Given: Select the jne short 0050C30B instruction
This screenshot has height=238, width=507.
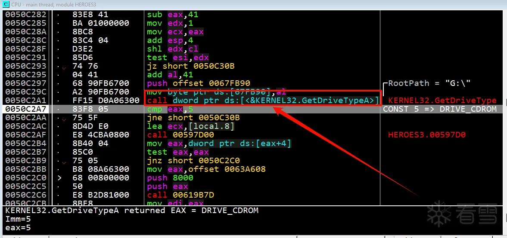Looking at the screenshot, I should [x=193, y=118].
